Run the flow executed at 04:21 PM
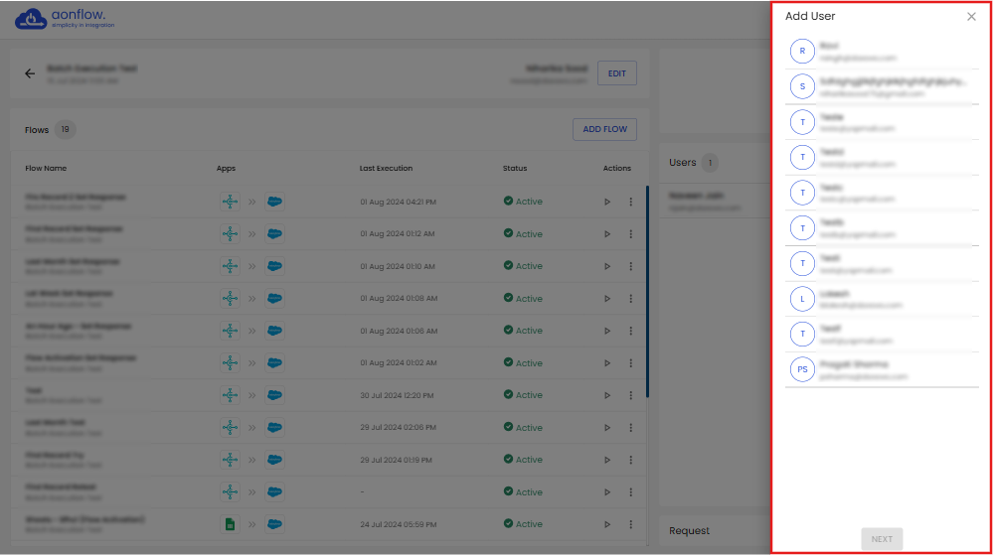 point(607,202)
